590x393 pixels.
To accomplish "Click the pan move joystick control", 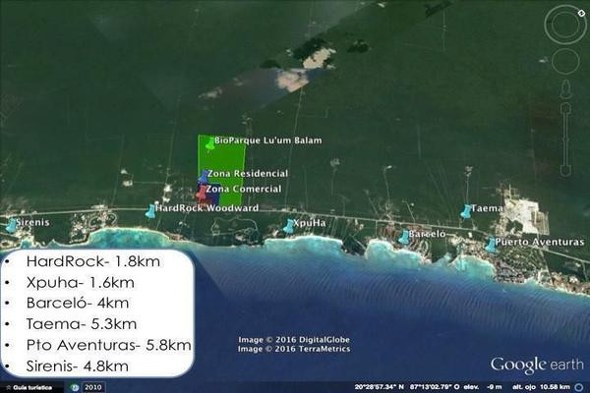I will (x=565, y=62).
